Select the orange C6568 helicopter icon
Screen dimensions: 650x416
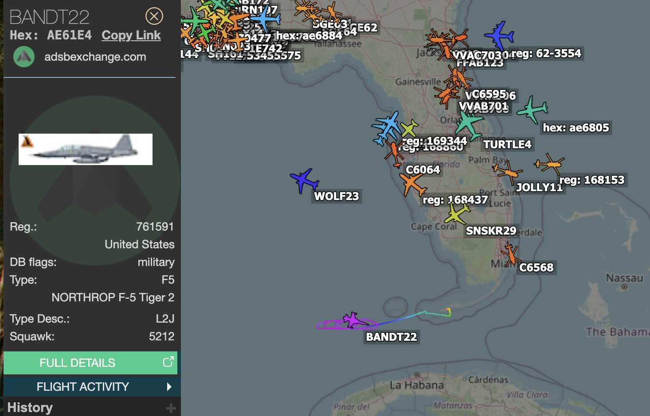point(511,254)
